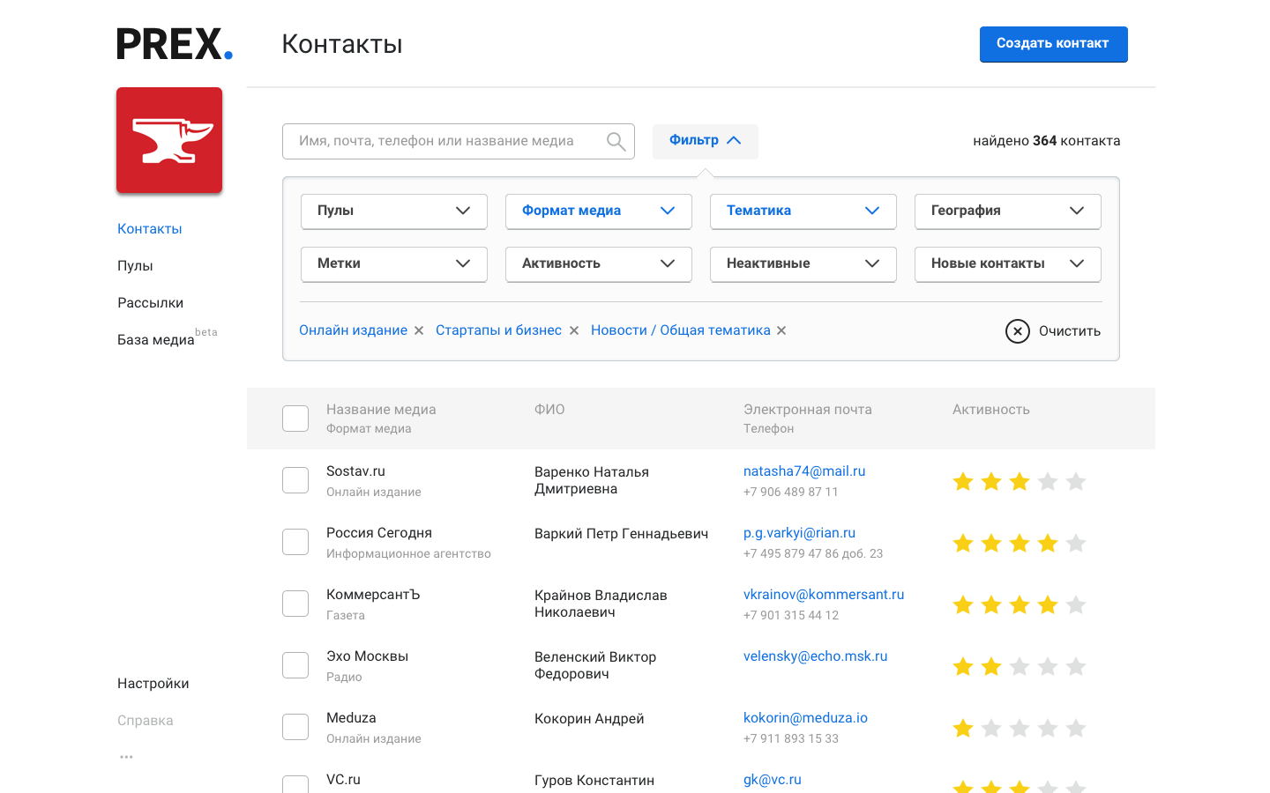Tick the Meduza row checkbox
This screenshot has width=1270, height=793.
pos(295,727)
